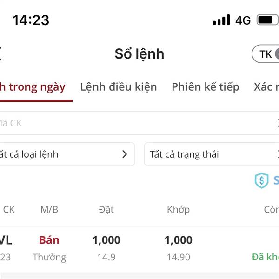Viewport: 279px width, 279px height.
Task: Tap the 'Đặt' column header
Action: tap(106, 209)
